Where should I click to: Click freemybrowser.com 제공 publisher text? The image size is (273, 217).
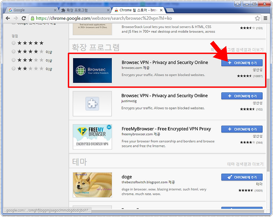click(141, 134)
